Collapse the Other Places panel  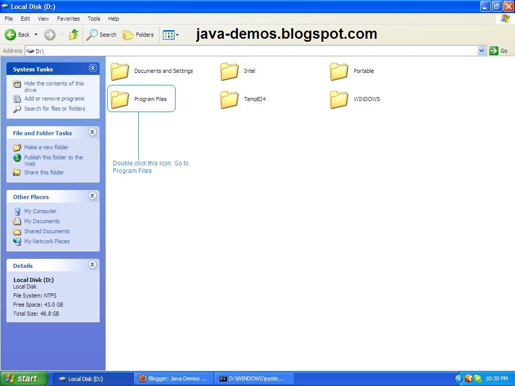click(93, 196)
